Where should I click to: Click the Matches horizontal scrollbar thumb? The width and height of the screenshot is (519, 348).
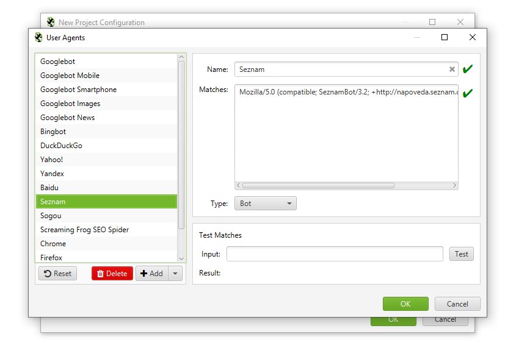pos(318,185)
